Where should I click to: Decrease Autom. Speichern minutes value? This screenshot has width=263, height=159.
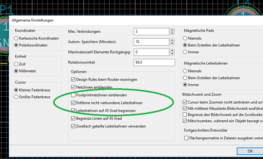click(x=172, y=44)
